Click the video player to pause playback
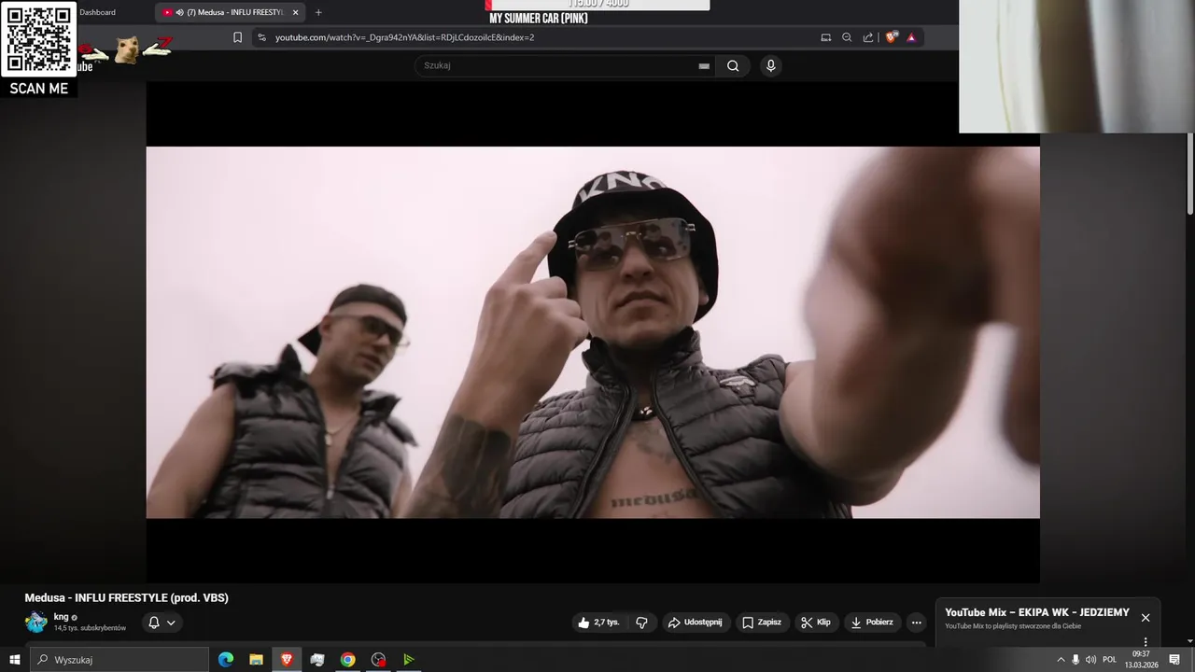 pos(593,332)
